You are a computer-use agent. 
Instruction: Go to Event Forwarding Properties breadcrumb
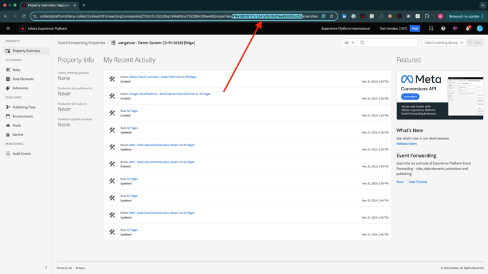coord(82,43)
